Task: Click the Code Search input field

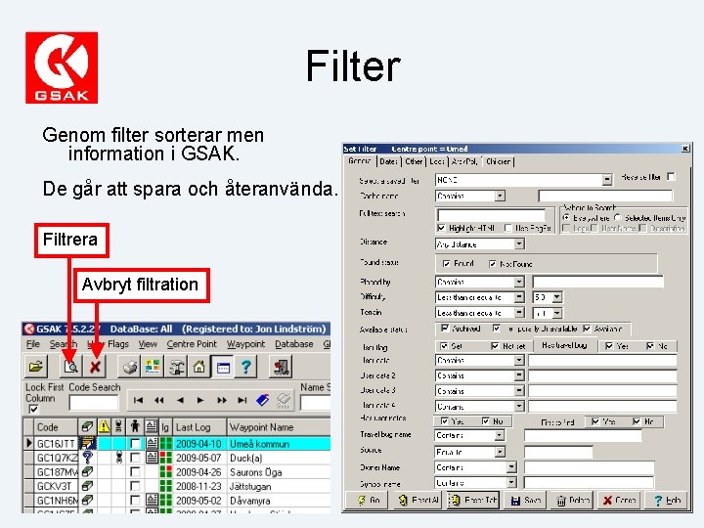Action: pyautogui.click(x=94, y=403)
